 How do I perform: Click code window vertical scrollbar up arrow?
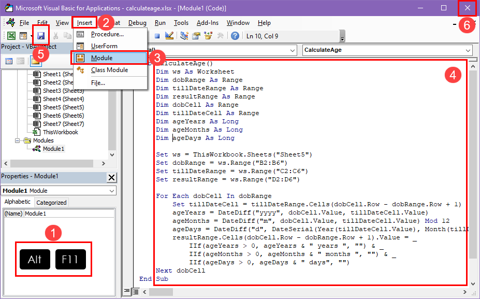pyautogui.click(x=473, y=66)
